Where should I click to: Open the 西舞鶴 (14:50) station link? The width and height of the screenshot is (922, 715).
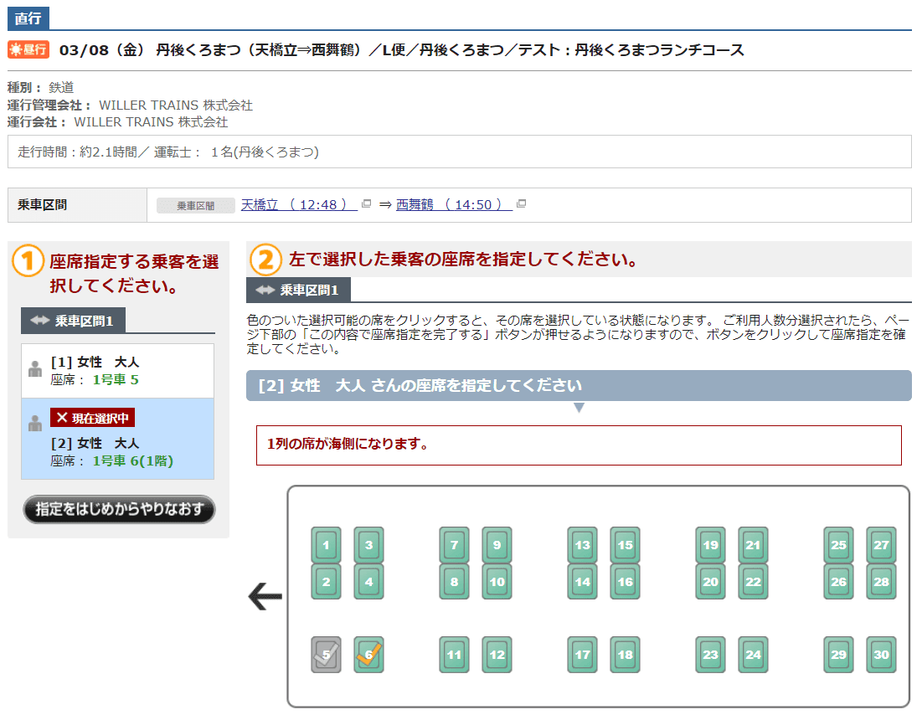click(x=454, y=204)
